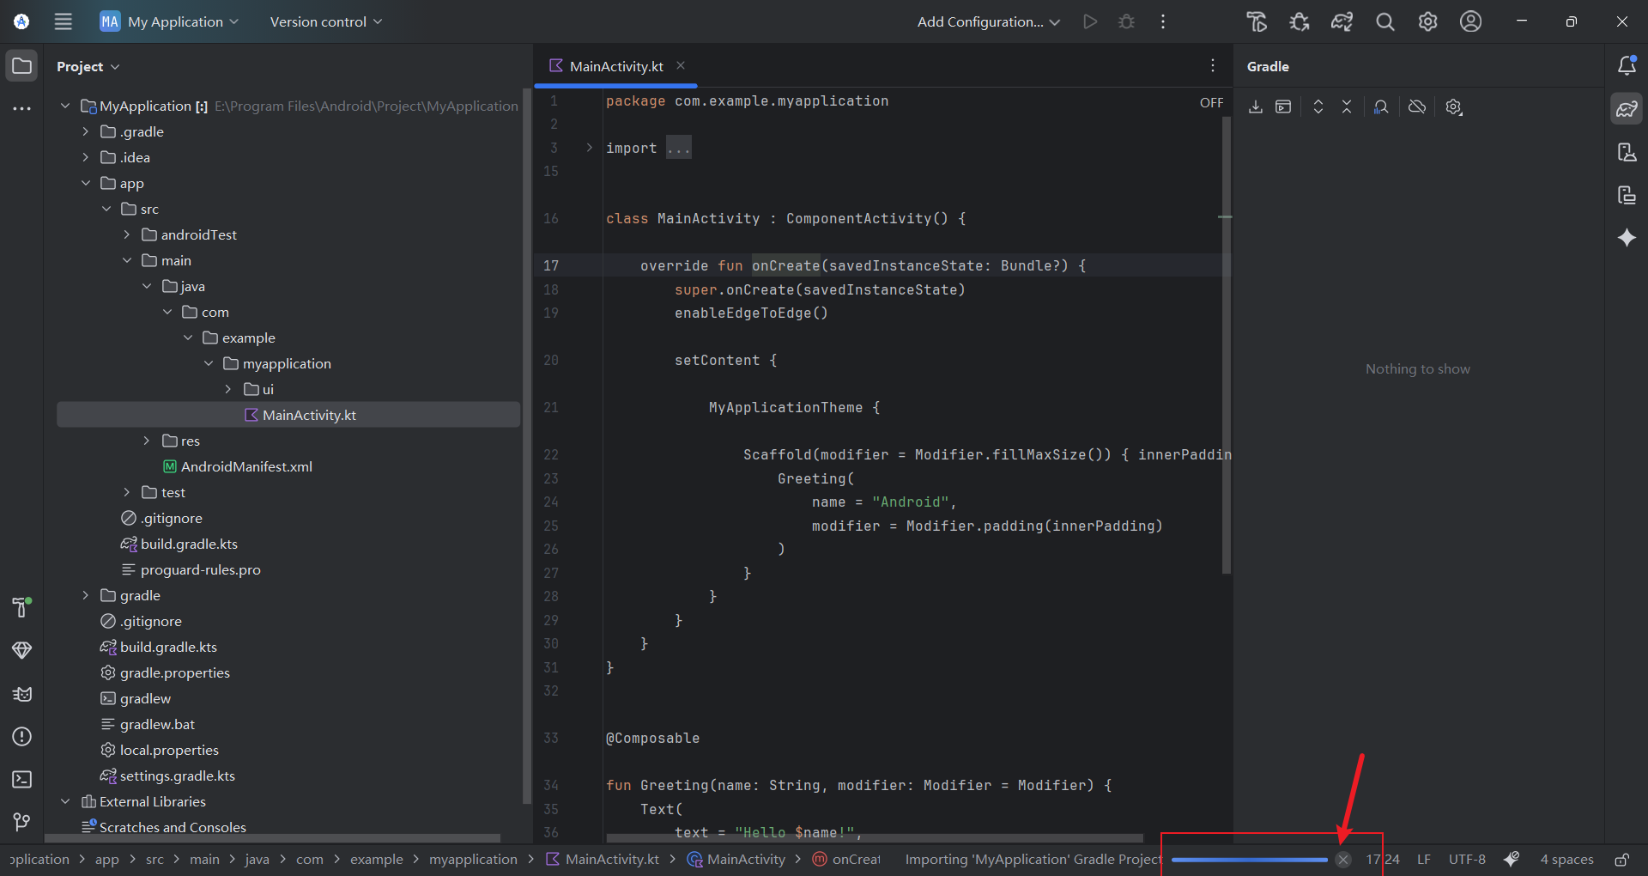Toggle the OFF inspection indicator in editor
The width and height of the screenshot is (1648, 876).
[1211, 103]
